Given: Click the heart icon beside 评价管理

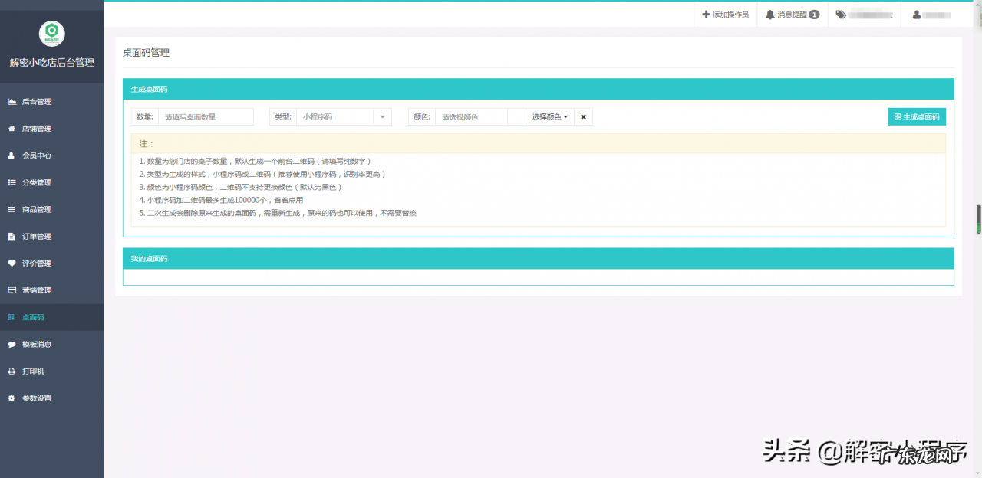Looking at the screenshot, I should pyautogui.click(x=12, y=264).
